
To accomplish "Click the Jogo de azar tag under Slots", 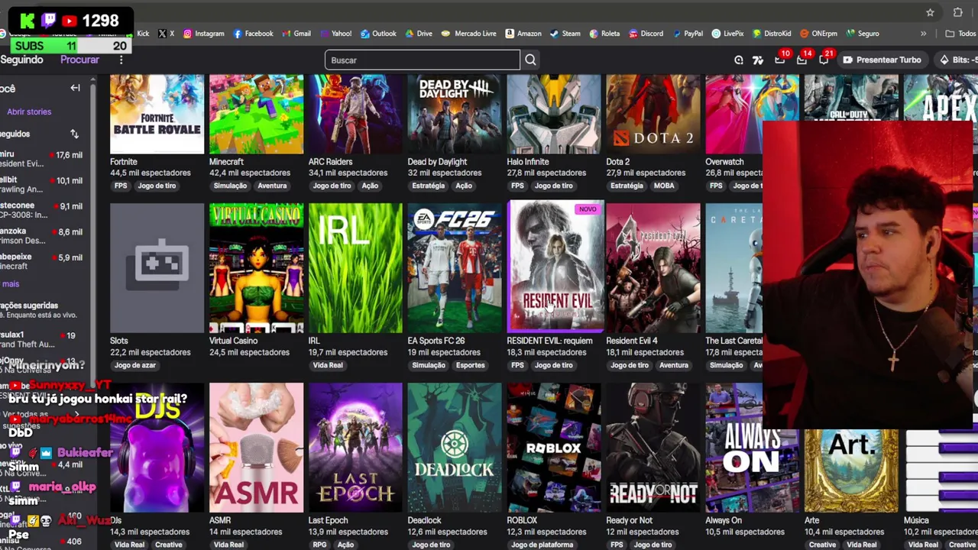I will (134, 365).
